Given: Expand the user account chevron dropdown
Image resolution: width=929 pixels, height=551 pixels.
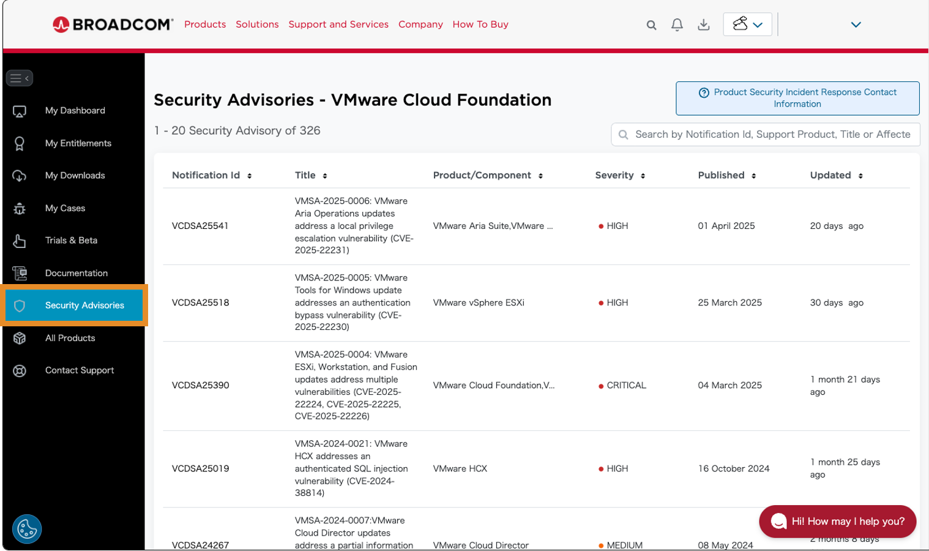Looking at the screenshot, I should tap(856, 25).
